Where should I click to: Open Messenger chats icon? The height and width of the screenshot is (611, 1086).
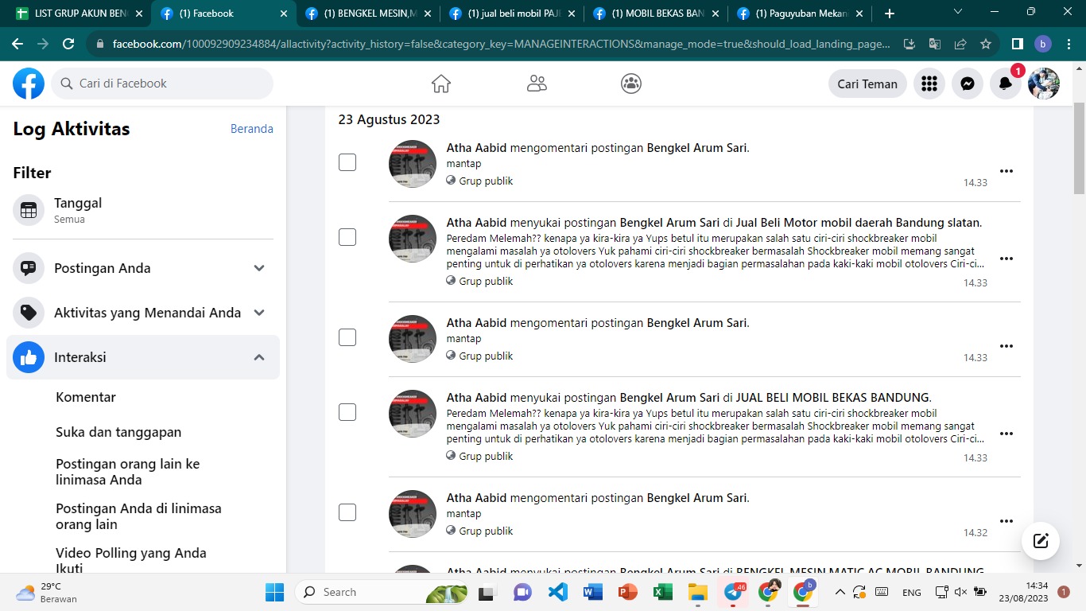pos(968,84)
